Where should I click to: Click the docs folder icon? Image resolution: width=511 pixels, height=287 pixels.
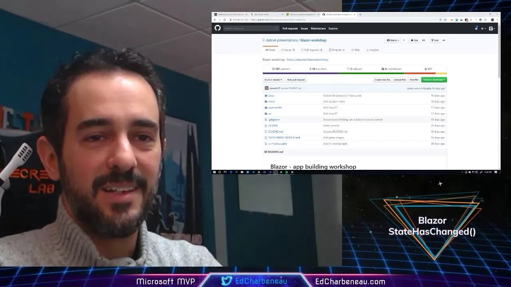266,96
